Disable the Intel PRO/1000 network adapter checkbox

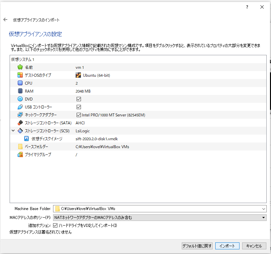pyautogui.click(x=79, y=115)
